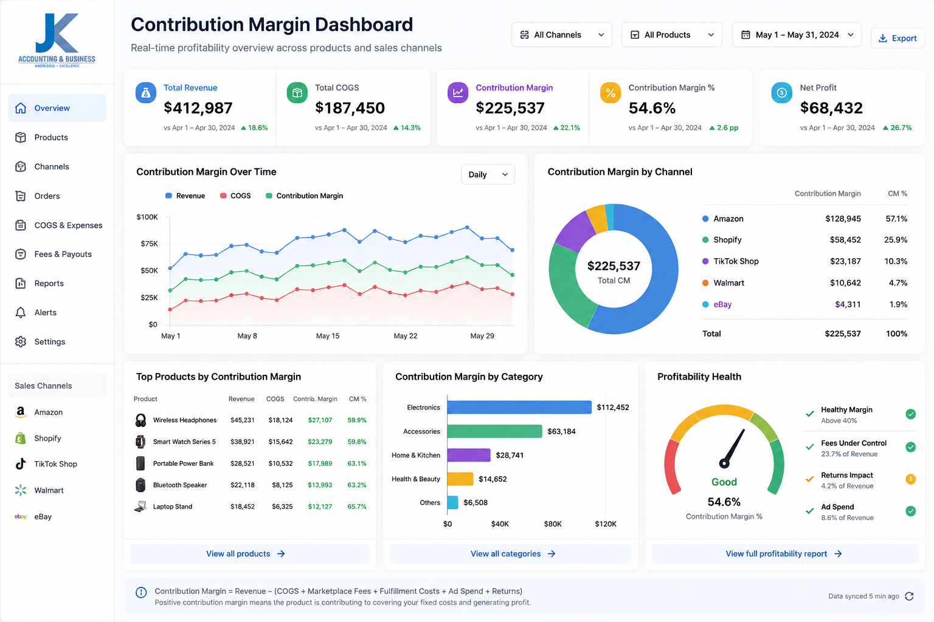
Task: Click the TikTok Shop logo icon
Action: (21, 464)
